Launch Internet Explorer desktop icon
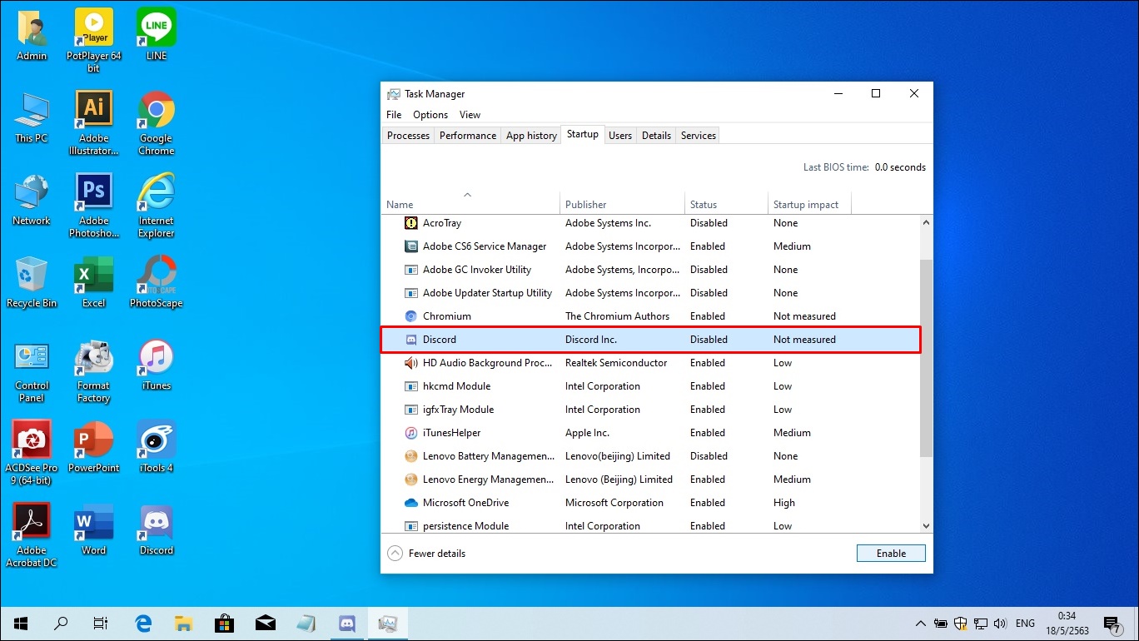Image resolution: width=1139 pixels, height=641 pixels. 157,206
